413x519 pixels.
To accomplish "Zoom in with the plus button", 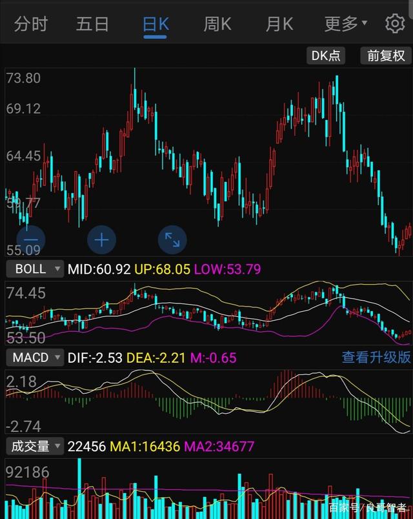I will pos(101,239).
